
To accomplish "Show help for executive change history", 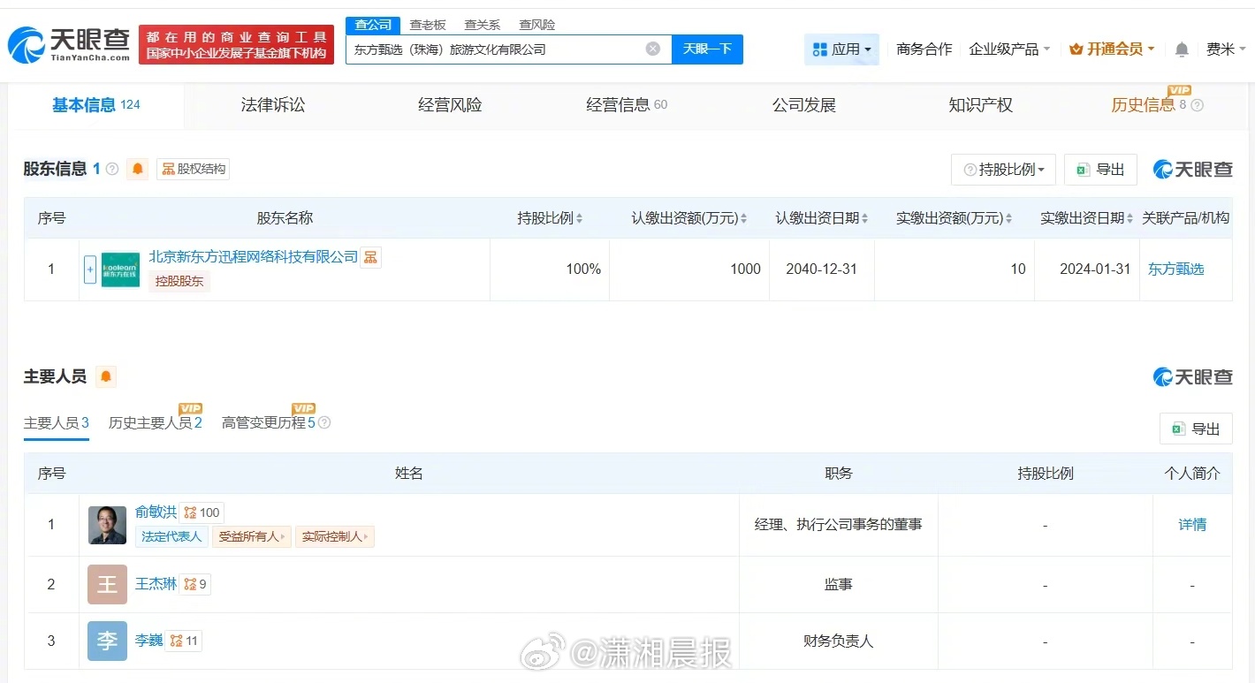I will pos(324,423).
